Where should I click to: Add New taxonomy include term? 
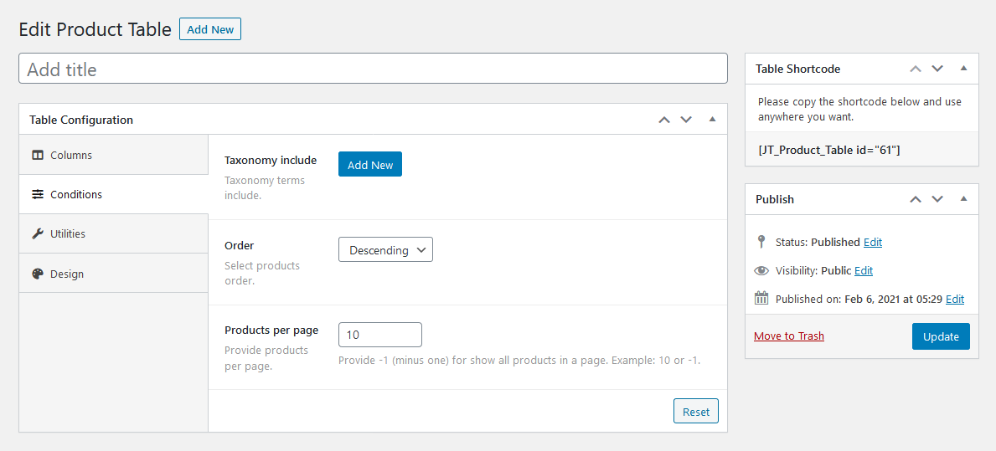click(370, 164)
